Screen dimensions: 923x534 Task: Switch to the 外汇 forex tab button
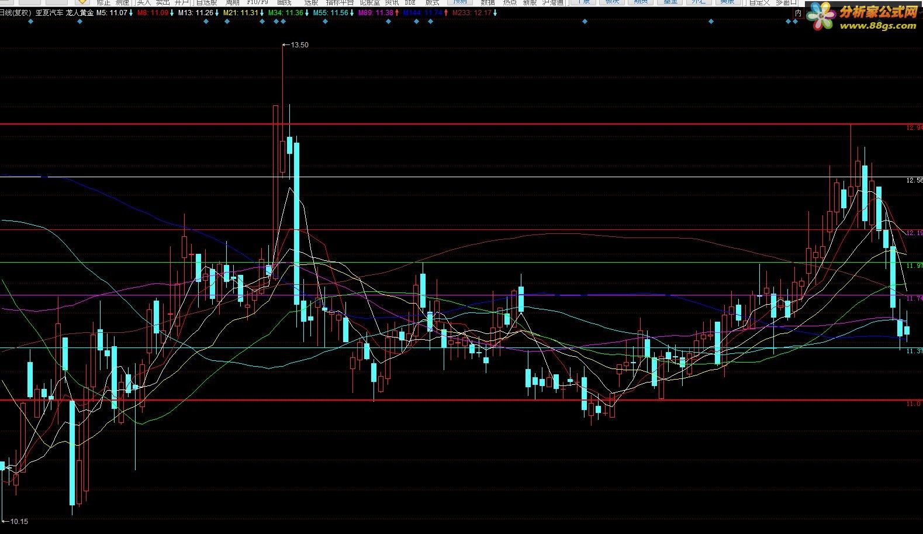[x=698, y=2]
